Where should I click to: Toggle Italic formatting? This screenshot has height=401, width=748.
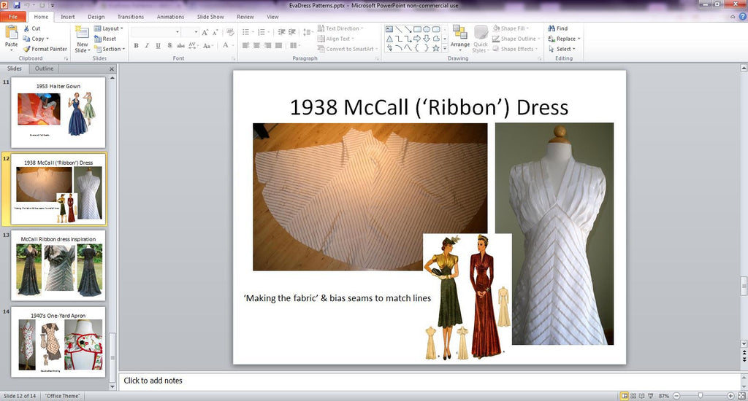pyautogui.click(x=147, y=45)
